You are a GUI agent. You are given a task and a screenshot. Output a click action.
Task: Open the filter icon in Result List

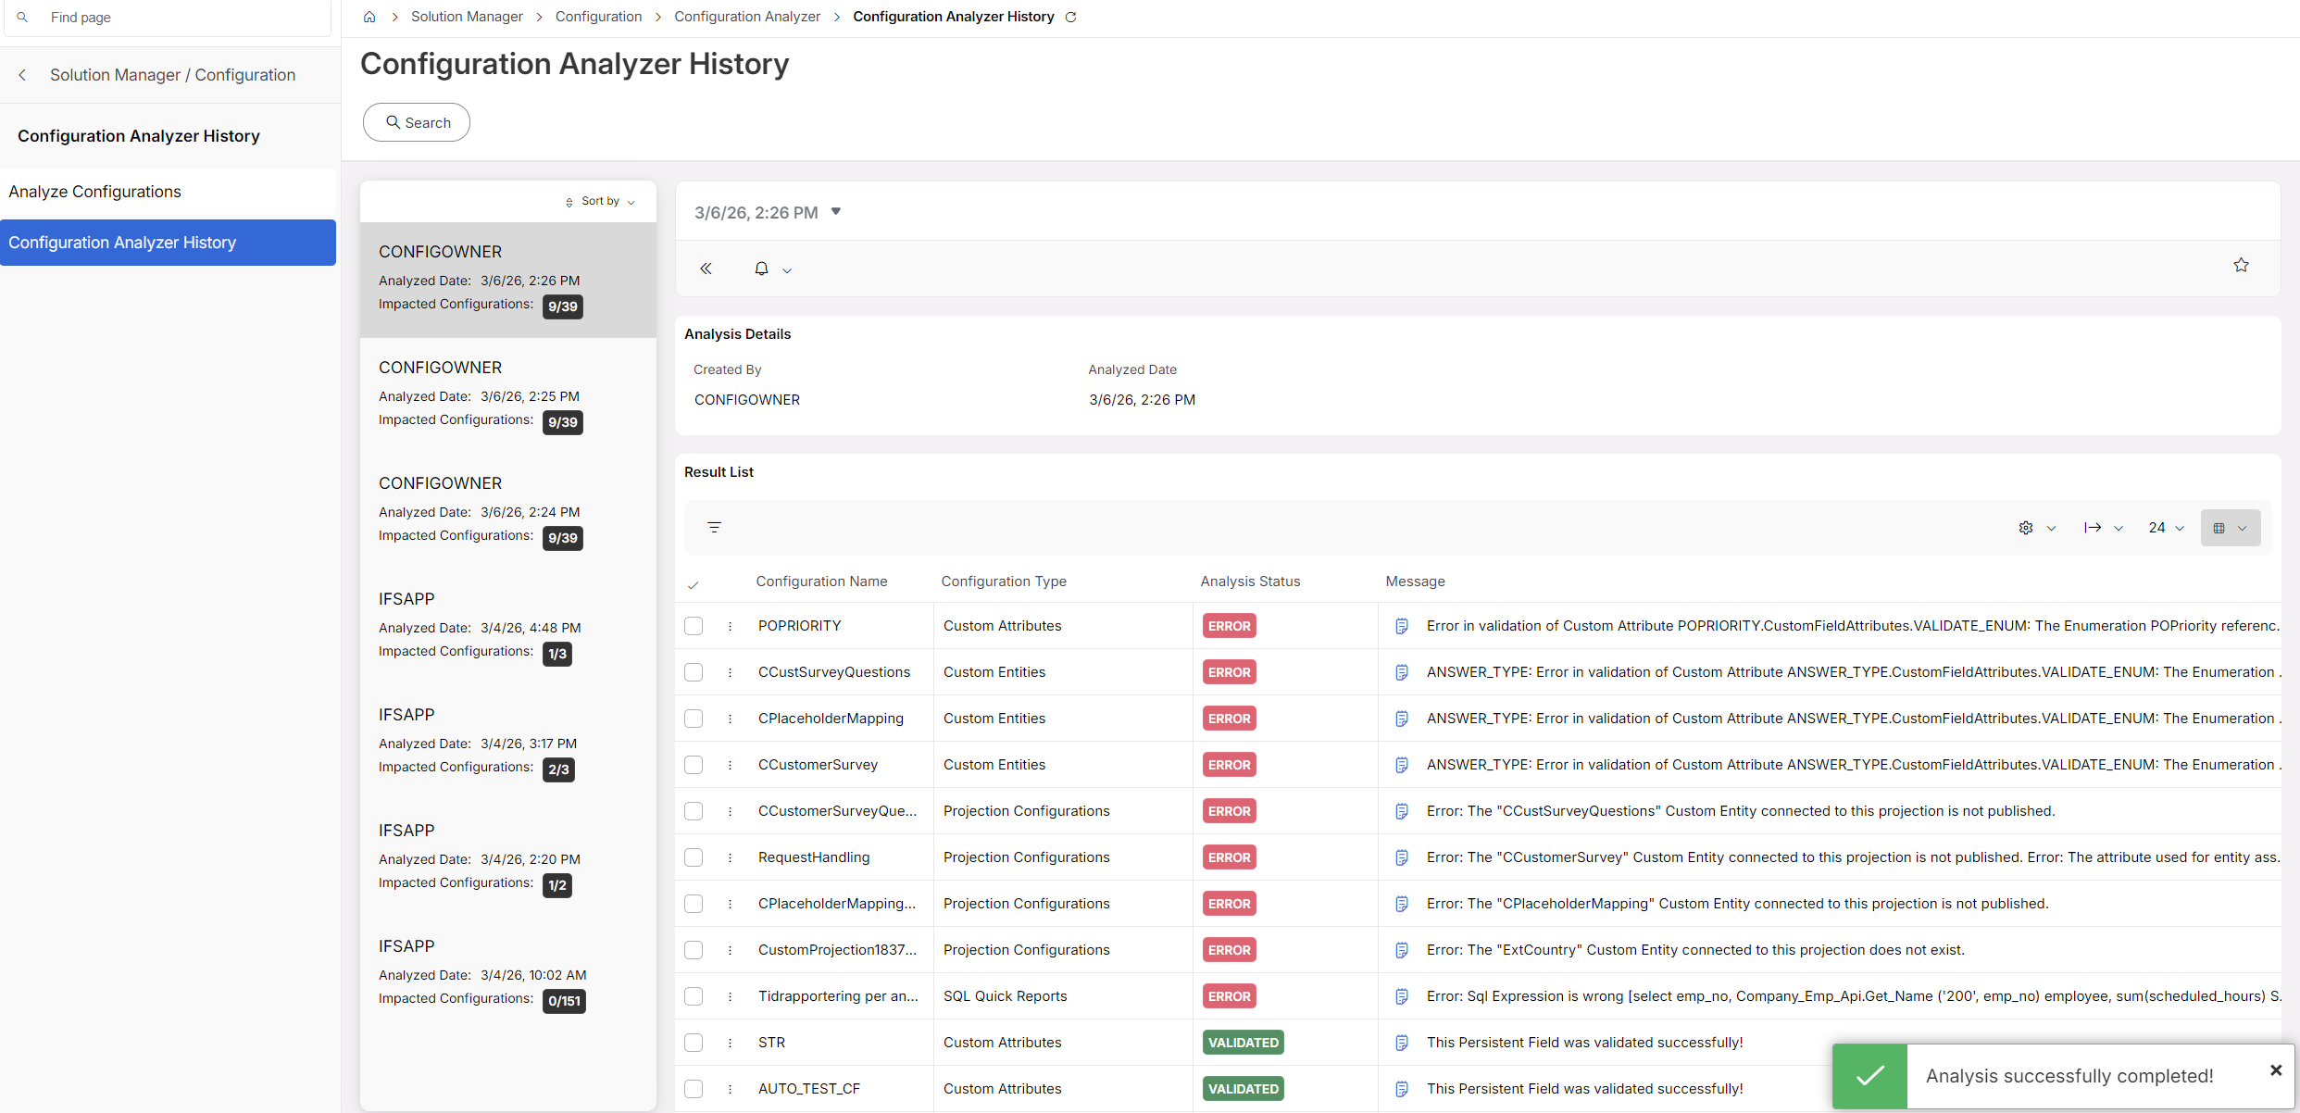[714, 527]
